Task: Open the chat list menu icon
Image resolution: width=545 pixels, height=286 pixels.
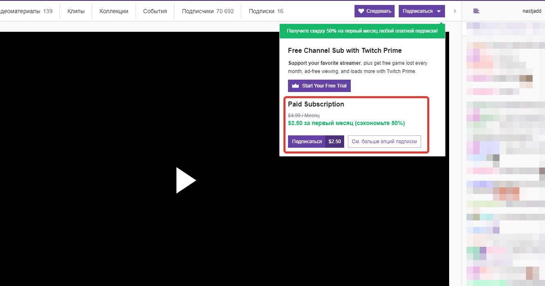Action: [x=476, y=11]
